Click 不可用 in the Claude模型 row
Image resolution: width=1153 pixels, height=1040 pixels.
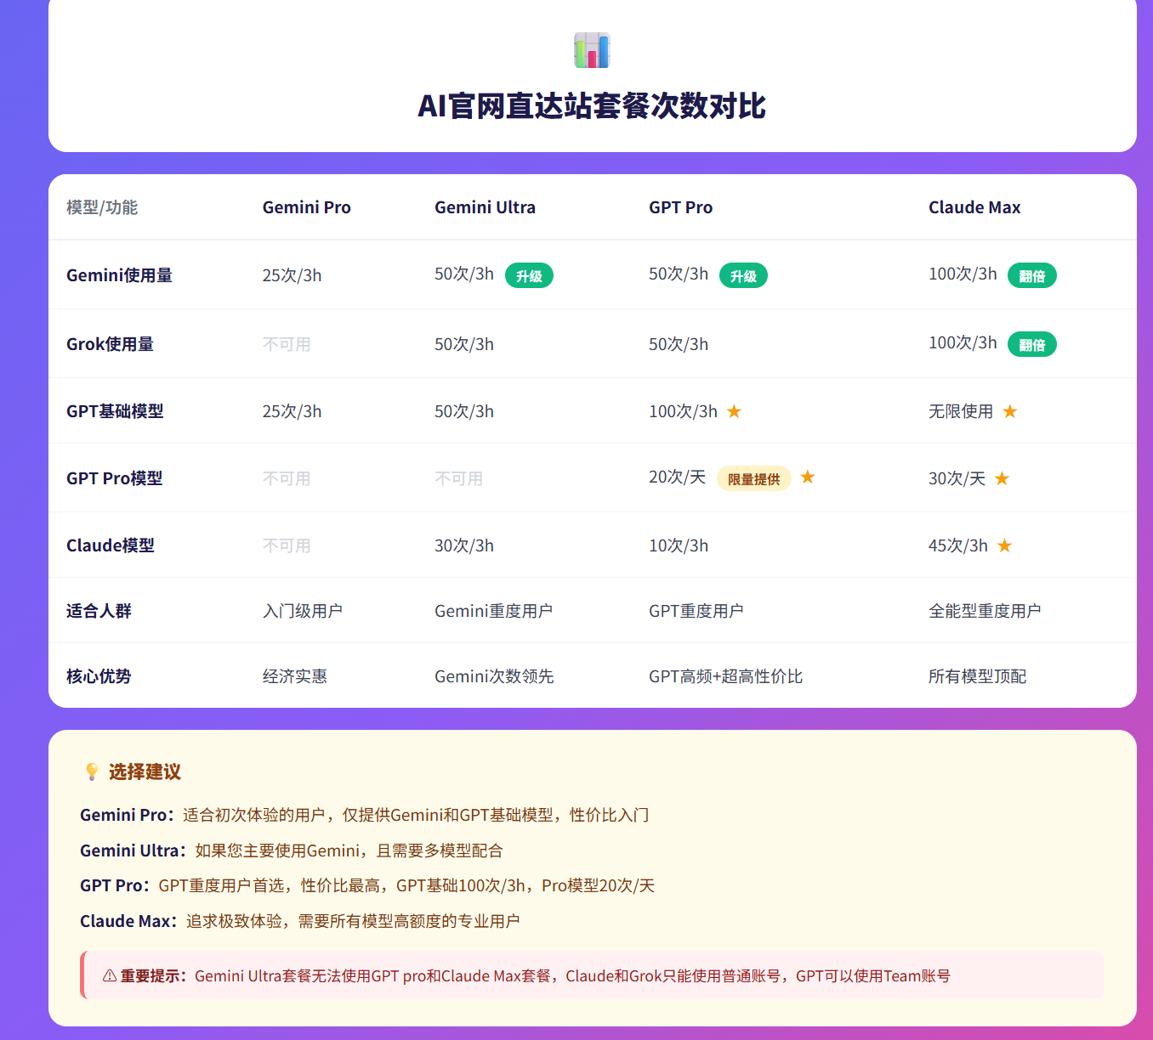pos(287,545)
